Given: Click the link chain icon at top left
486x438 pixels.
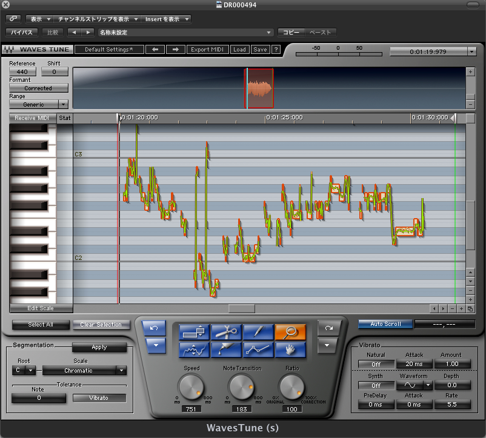Looking at the screenshot, I should [13, 19].
